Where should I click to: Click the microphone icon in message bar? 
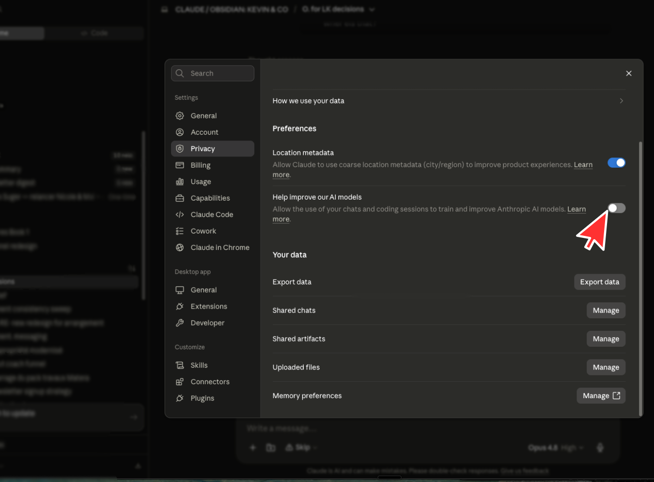600,448
